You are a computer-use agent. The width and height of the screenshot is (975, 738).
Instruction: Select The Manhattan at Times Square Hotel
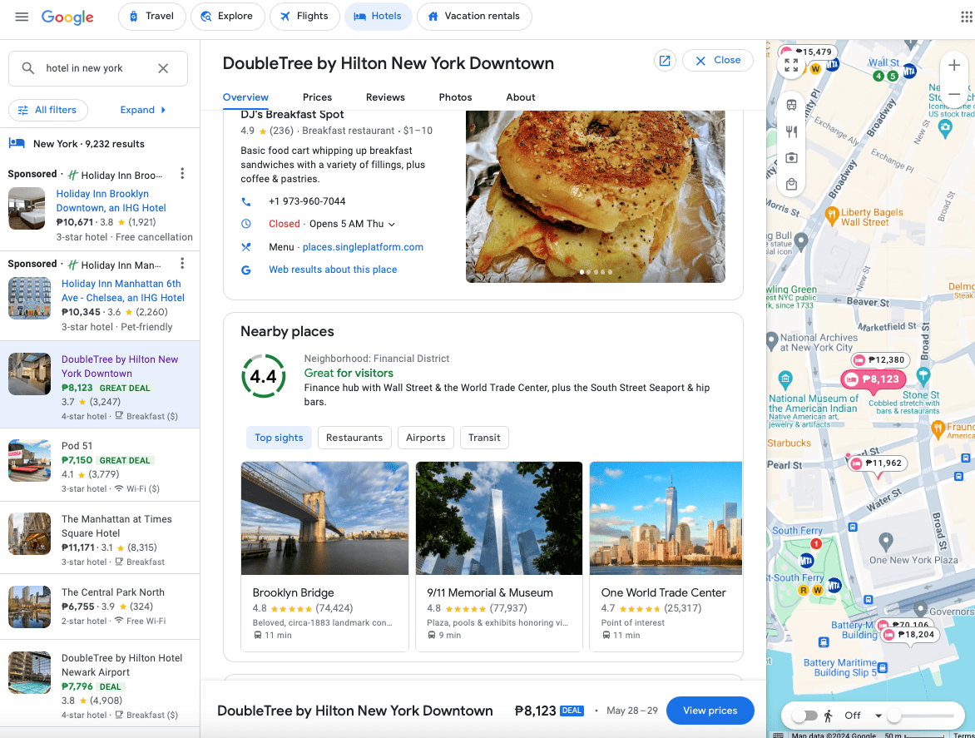100,537
